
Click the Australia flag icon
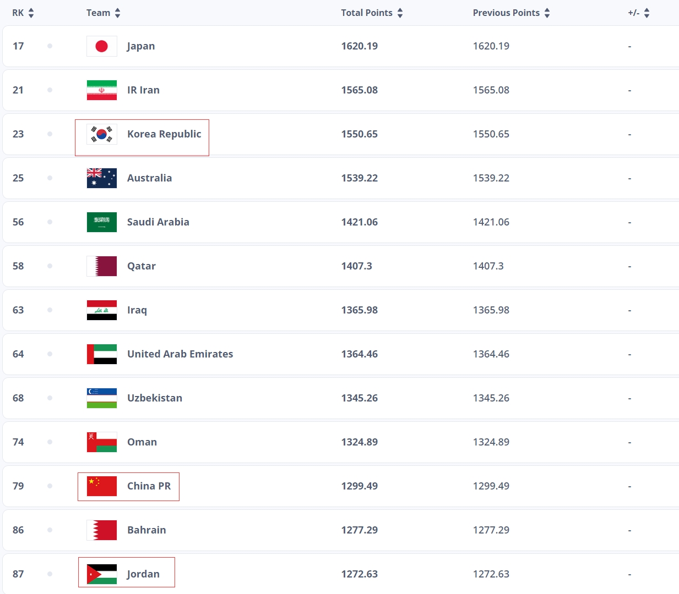[102, 178]
